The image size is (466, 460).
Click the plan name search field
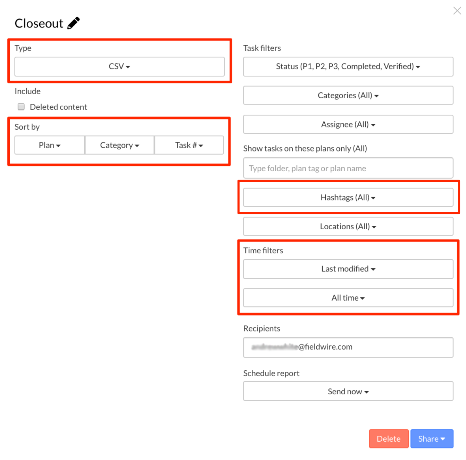[x=348, y=168]
